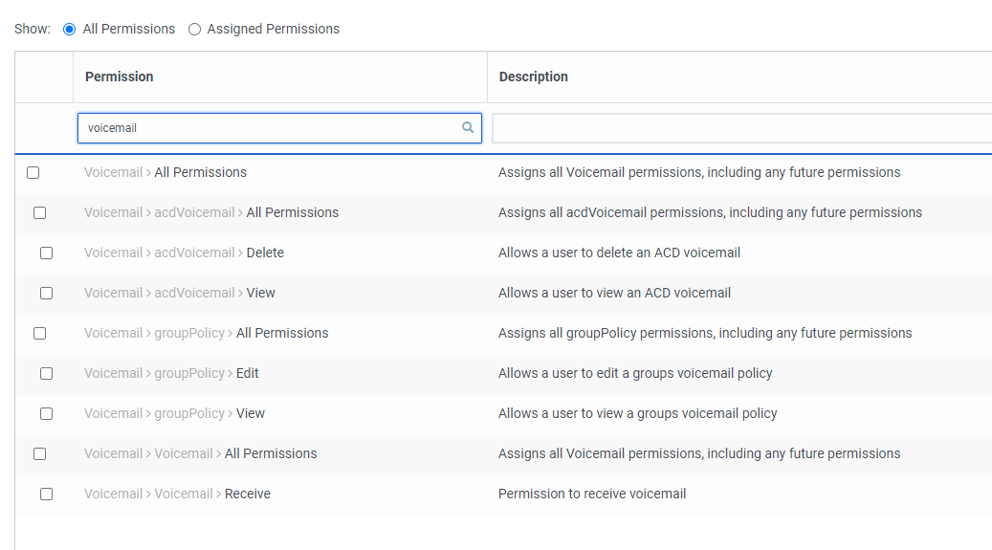
Task: Click the 'Permission to receive voicemail' description
Action: 592,494
